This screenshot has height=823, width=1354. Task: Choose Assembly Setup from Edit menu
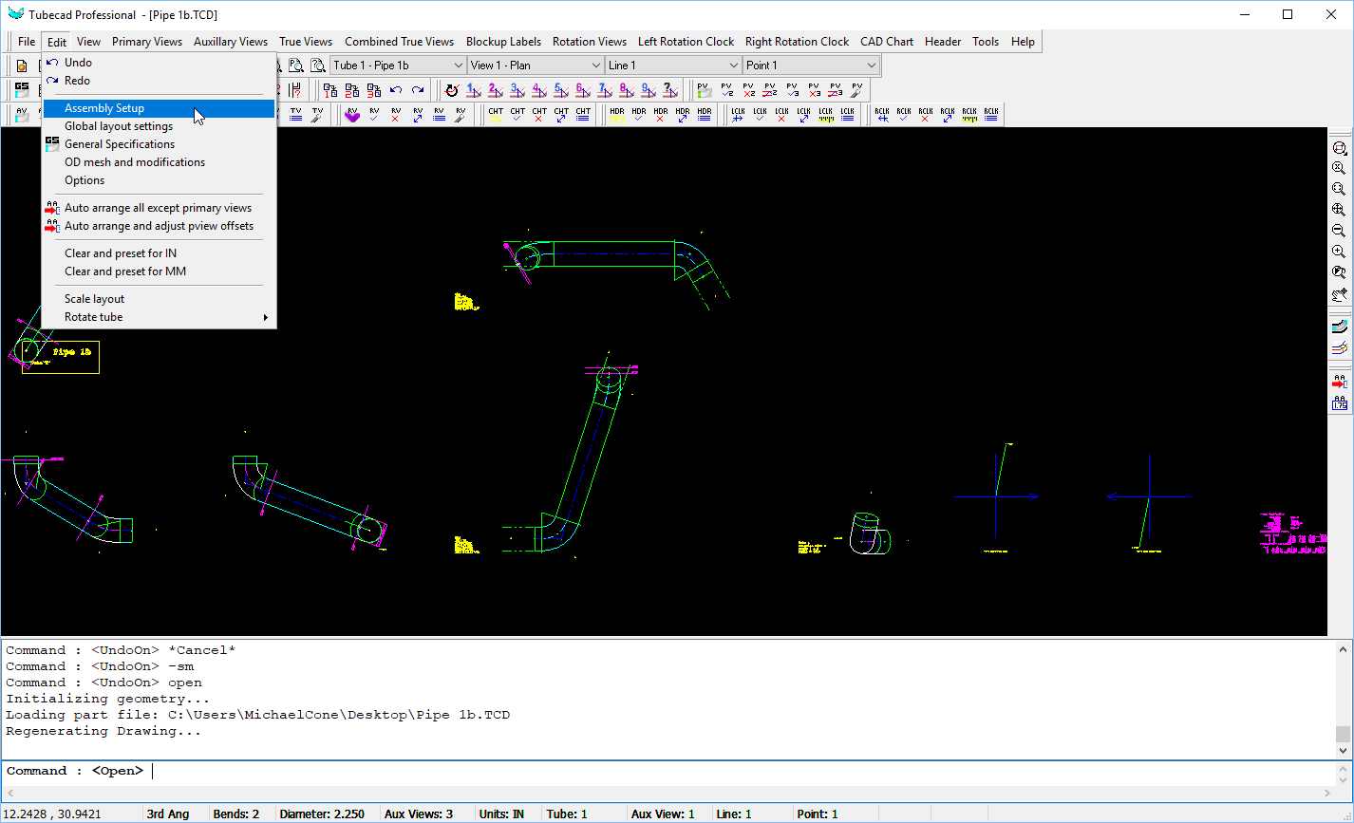pos(104,108)
